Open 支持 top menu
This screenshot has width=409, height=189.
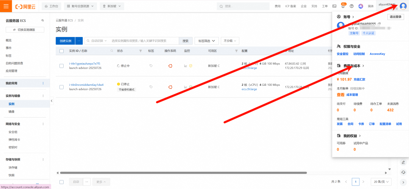[x=314, y=6]
